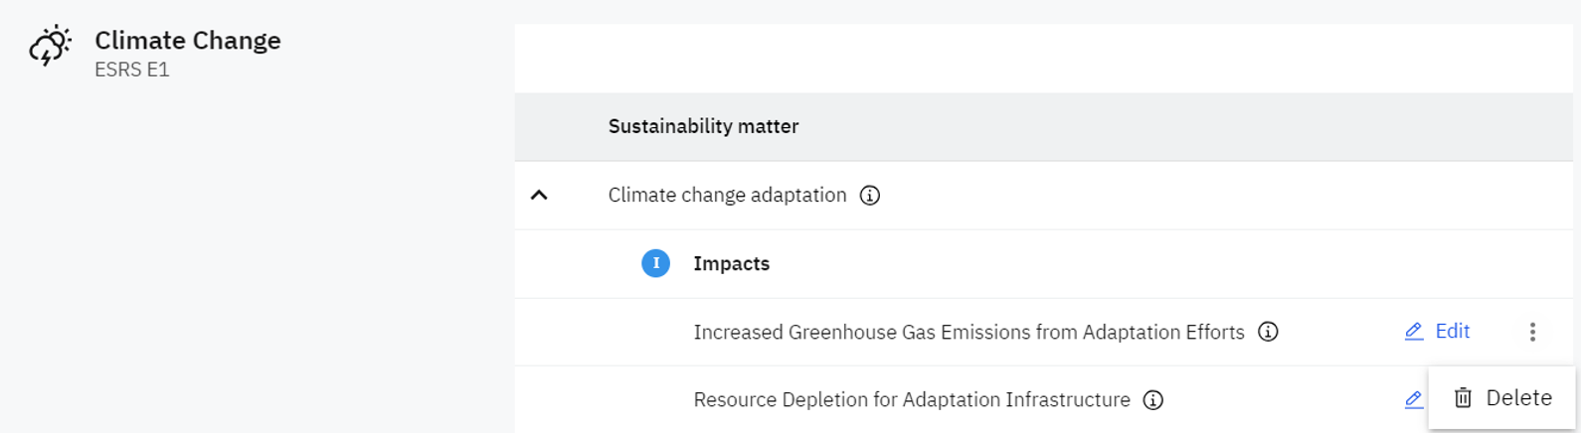
Task: Open the three-dot menu on Greenhouse Gas row
Action: point(1532,332)
